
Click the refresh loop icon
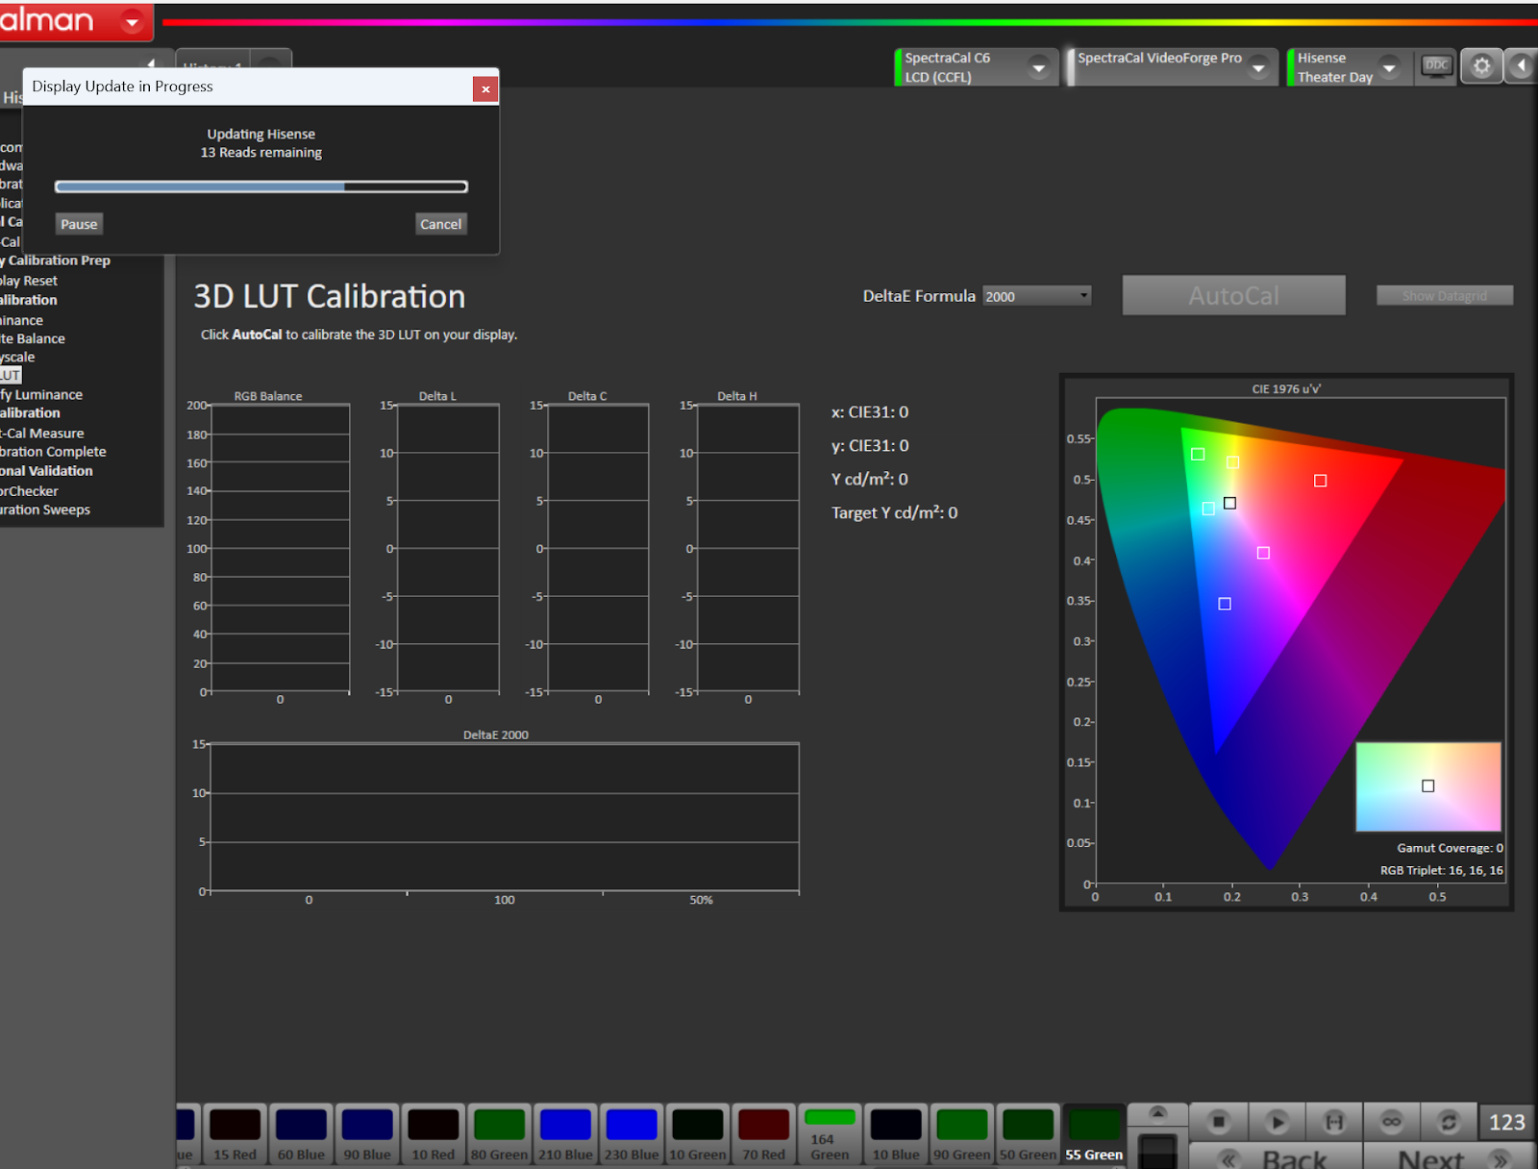click(1449, 1121)
